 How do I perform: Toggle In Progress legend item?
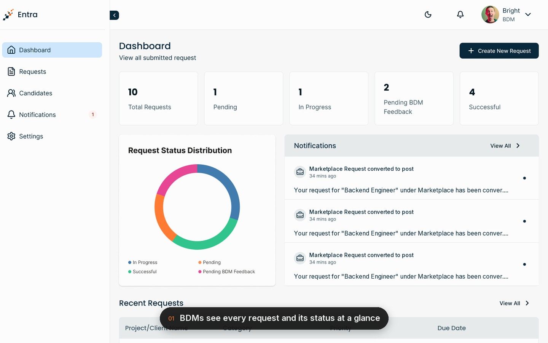[x=143, y=263]
